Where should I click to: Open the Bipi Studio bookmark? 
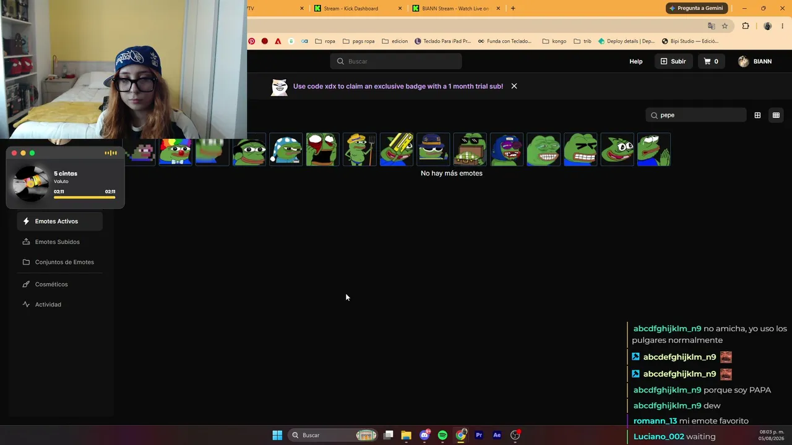[690, 41]
